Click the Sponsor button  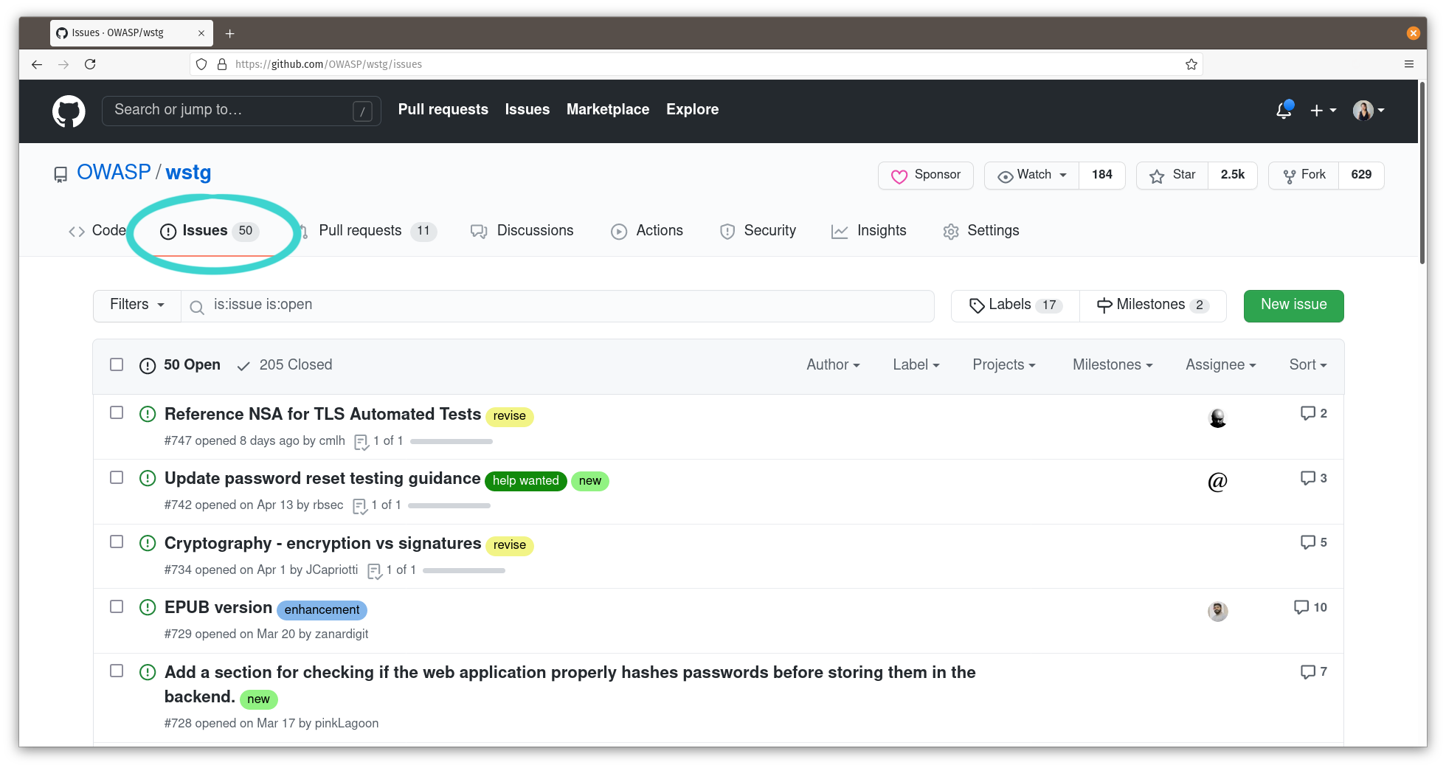pos(926,176)
